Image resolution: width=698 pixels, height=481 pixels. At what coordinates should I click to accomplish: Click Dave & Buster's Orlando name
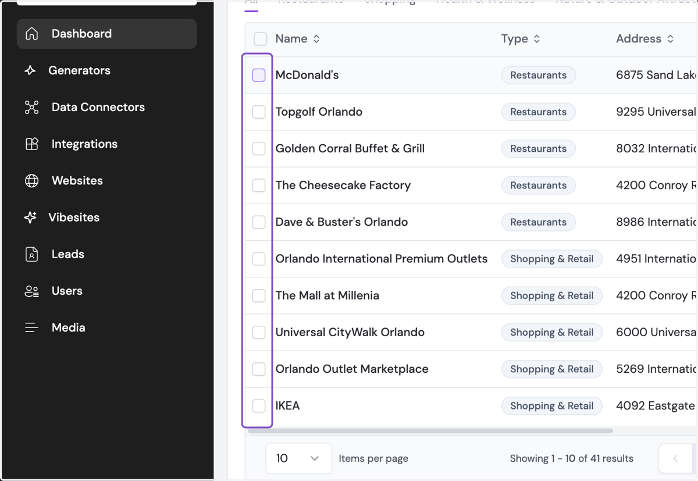[341, 222]
